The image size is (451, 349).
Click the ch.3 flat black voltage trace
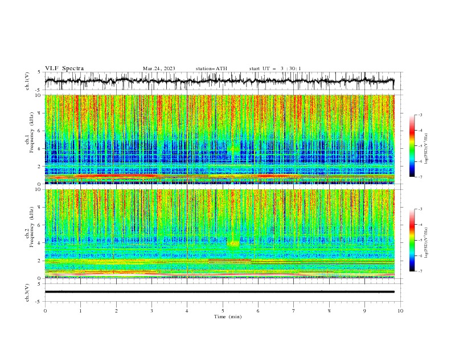(219, 292)
